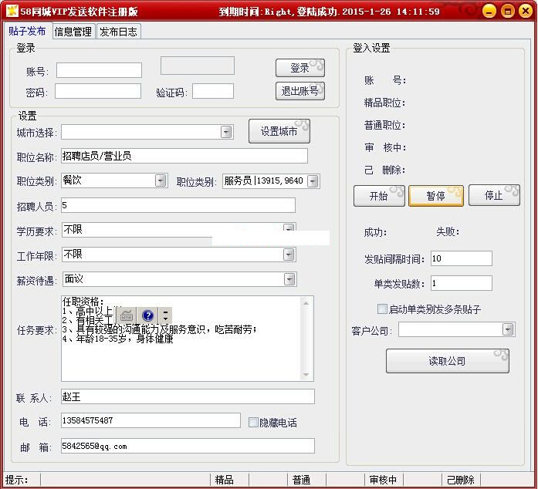Click the app logo in the title bar
538x489 pixels.
(x=12, y=11)
